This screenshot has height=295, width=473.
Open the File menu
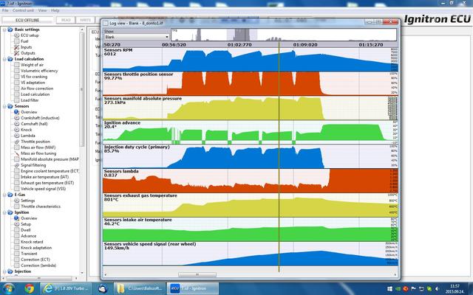5,10
